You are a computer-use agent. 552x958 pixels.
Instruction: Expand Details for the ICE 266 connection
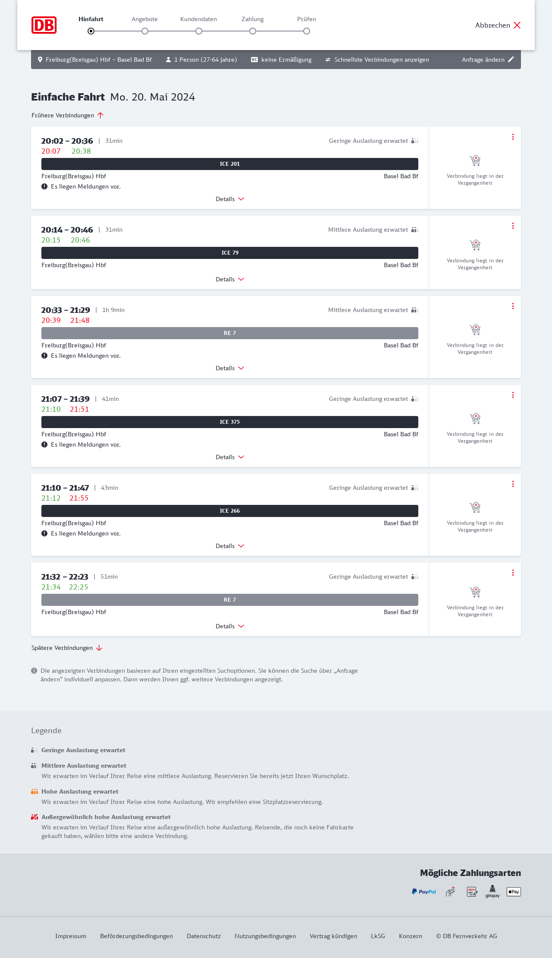tap(230, 546)
